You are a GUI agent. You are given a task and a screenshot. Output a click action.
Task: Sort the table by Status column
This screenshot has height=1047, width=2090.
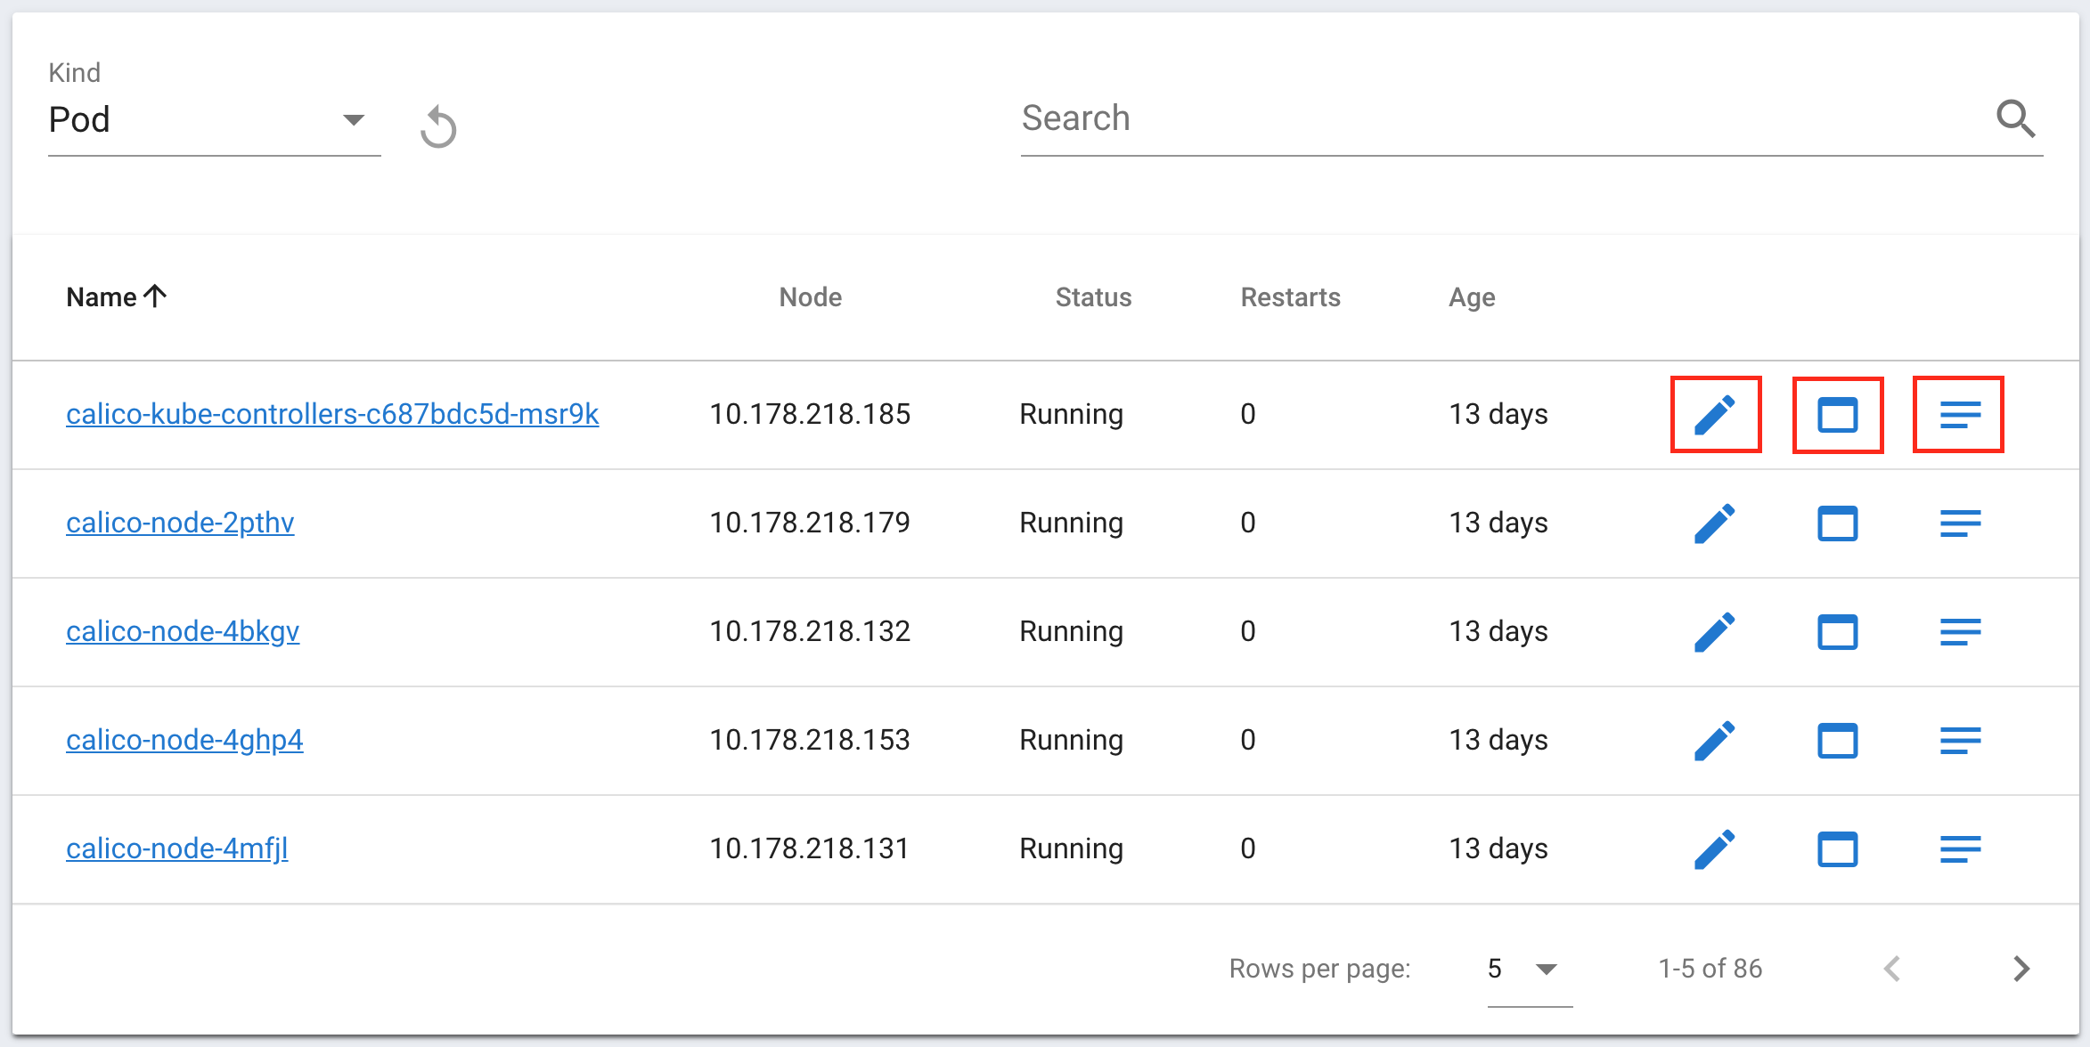pyautogui.click(x=1093, y=297)
